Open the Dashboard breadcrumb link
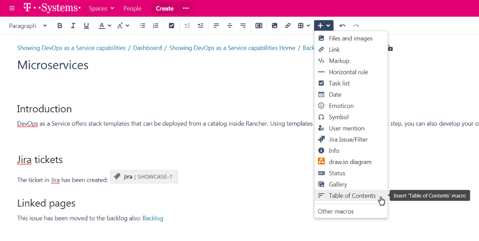Image resolution: width=479 pixels, height=241 pixels. (147, 48)
